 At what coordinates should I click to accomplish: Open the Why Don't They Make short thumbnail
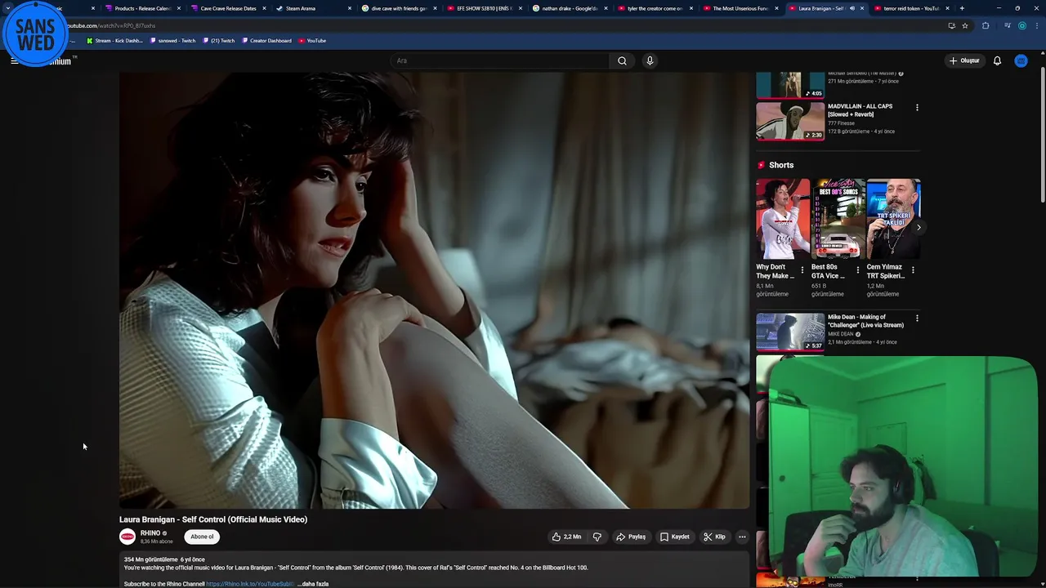click(783, 218)
